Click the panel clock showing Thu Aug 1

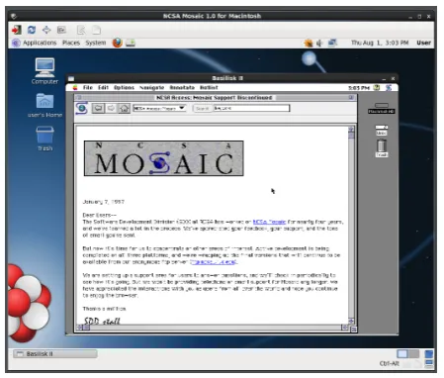click(x=380, y=43)
